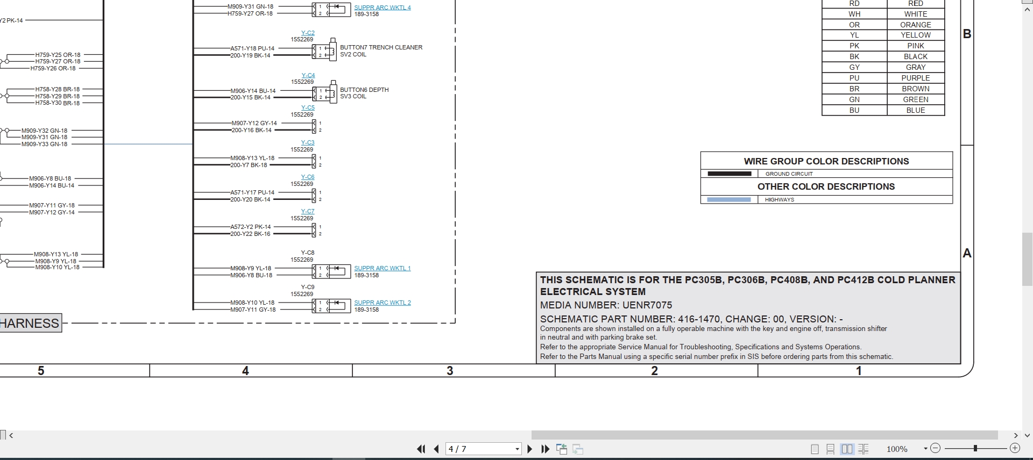Screen dimensions: 1033x460
Task: Click the zoom slider handle
Action: click(x=975, y=448)
